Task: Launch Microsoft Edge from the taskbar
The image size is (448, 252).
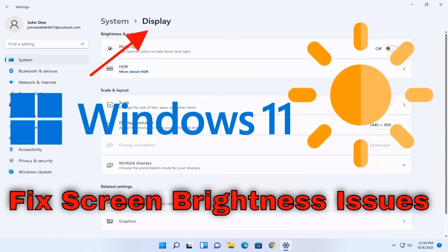Action: click(245, 245)
